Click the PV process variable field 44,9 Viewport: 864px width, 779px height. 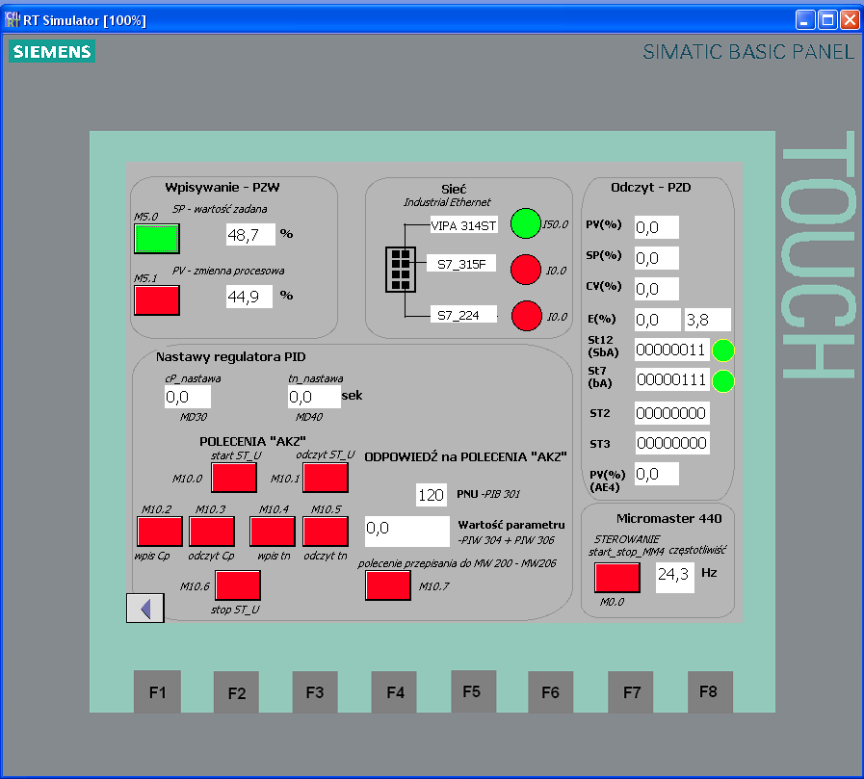click(x=249, y=297)
